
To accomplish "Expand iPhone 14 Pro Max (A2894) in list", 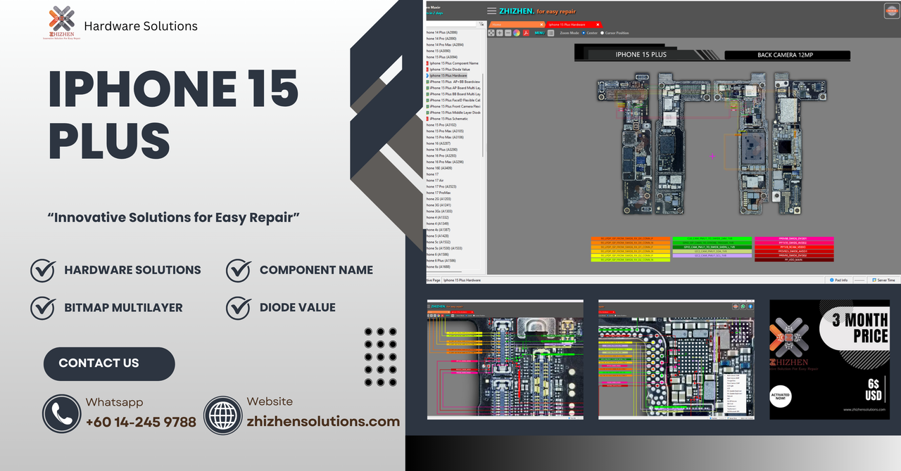I will pos(445,44).
